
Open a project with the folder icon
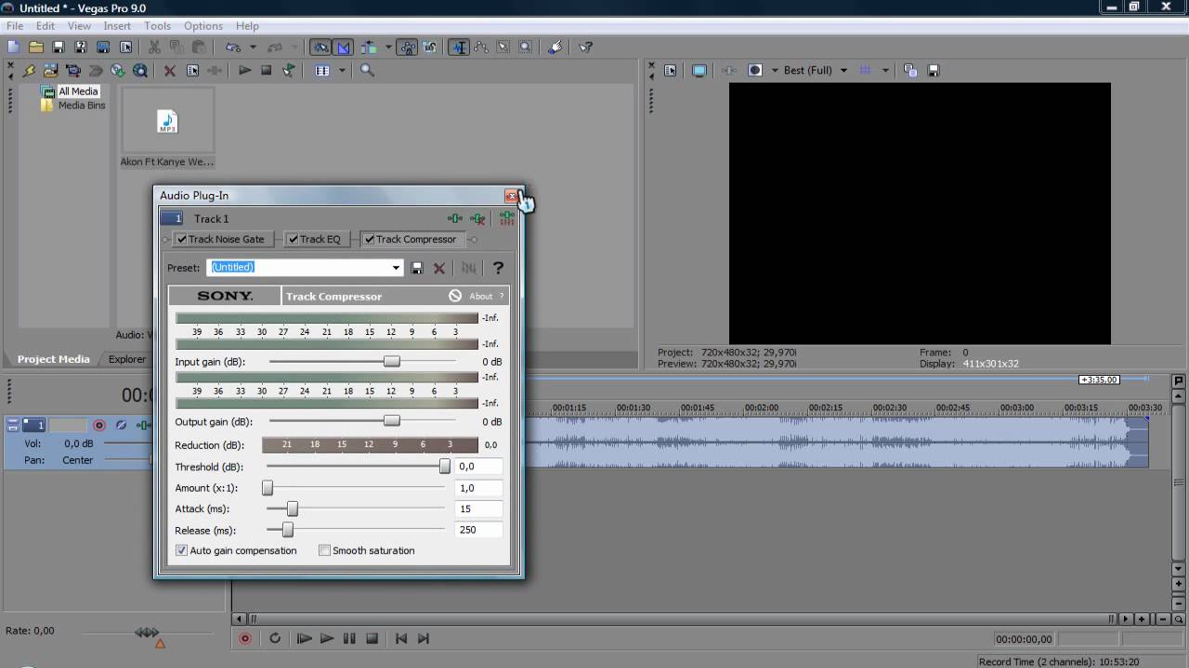pos(36,46)
